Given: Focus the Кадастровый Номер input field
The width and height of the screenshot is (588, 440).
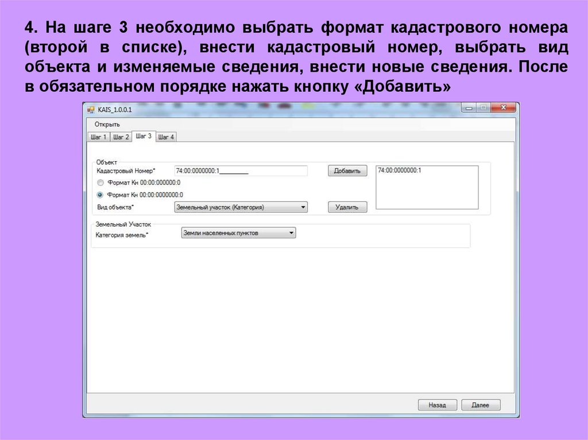Looking at the screenshot, I should (x=241, y=171).
